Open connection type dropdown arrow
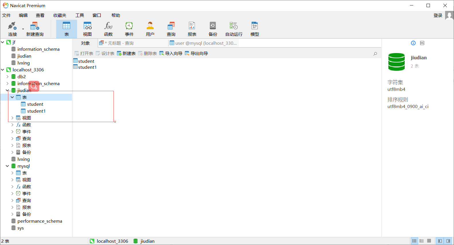The width and height of the screenshot is (454, 245). pyautogui.click(x=23, y=29)
